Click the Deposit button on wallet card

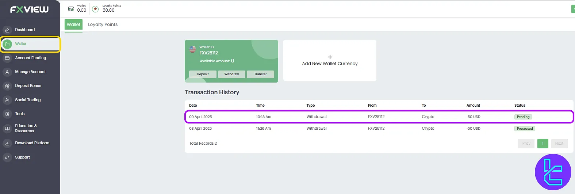point(203,74)
